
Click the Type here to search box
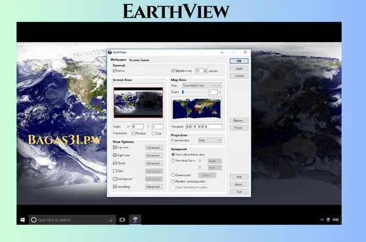(x=72, y=219)
